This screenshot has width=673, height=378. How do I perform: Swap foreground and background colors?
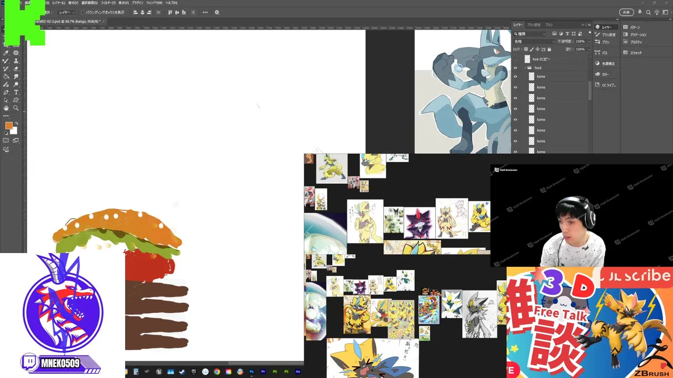click(x=16, y=123)
